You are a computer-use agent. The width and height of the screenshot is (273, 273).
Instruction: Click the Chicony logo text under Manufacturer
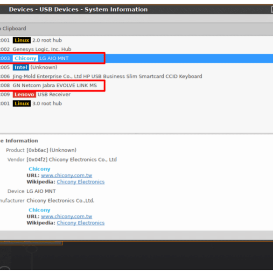point(40,210)
